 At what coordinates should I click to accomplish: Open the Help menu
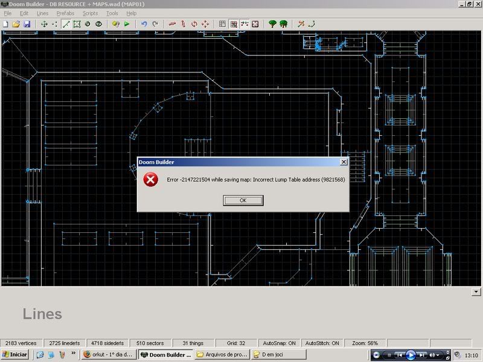tap(131, 13)
